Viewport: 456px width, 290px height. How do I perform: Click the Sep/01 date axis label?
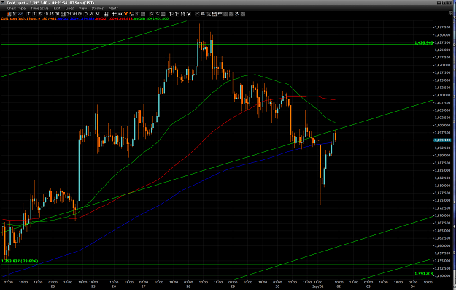click(x=317, y=286)
